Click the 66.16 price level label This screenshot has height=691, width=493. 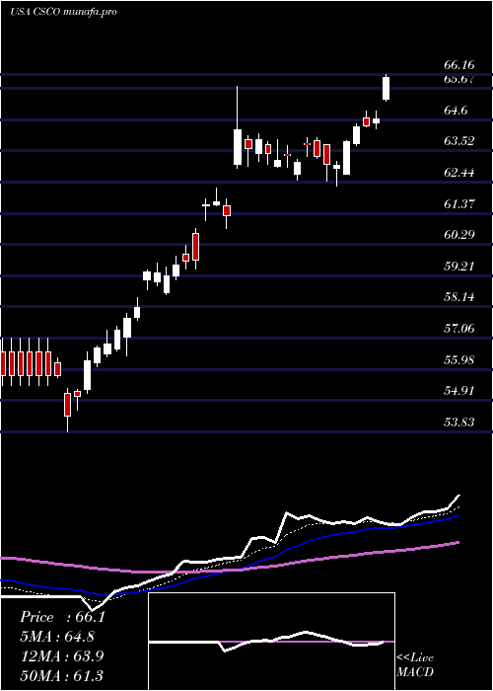tap(459, 65)
